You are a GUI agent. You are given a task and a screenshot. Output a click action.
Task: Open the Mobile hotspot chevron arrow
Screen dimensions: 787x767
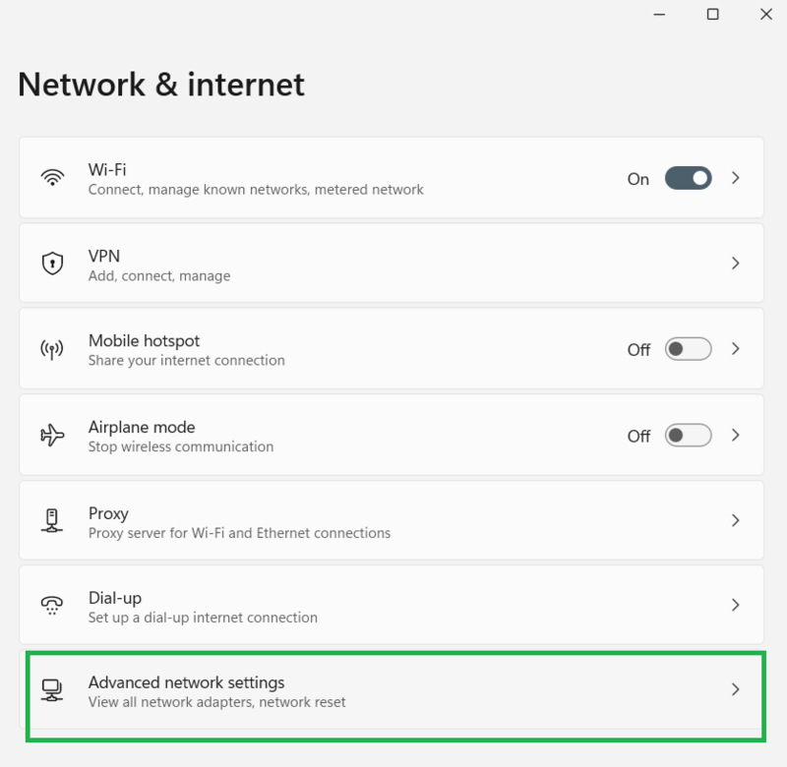coord(735,349)
